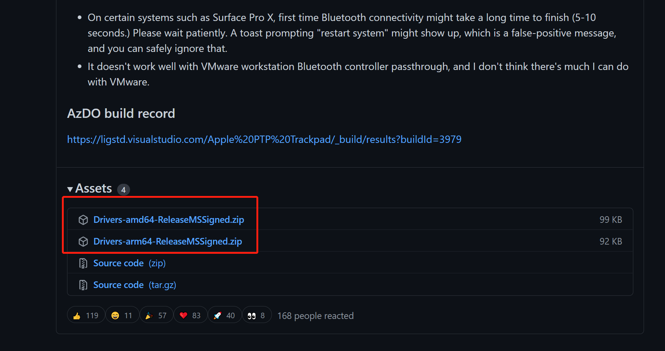Image resolution: width=665 pixels, height=351 pixels.
Task: Click the zip file icon for Source code (zip)
Action: point(83,263)
